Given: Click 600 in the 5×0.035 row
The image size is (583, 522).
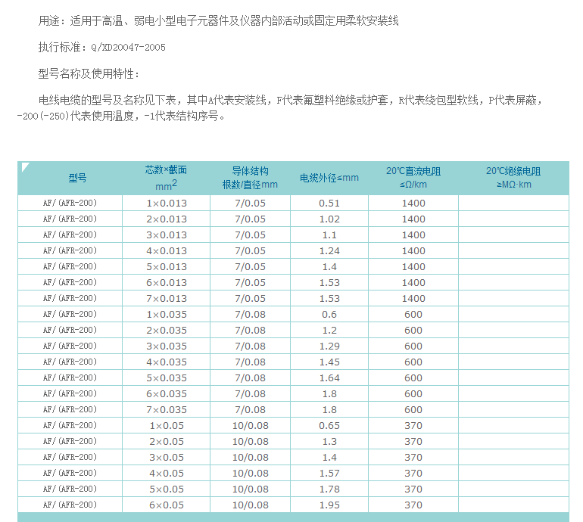Looking at the screenshot, I should (x=413, y=378).
